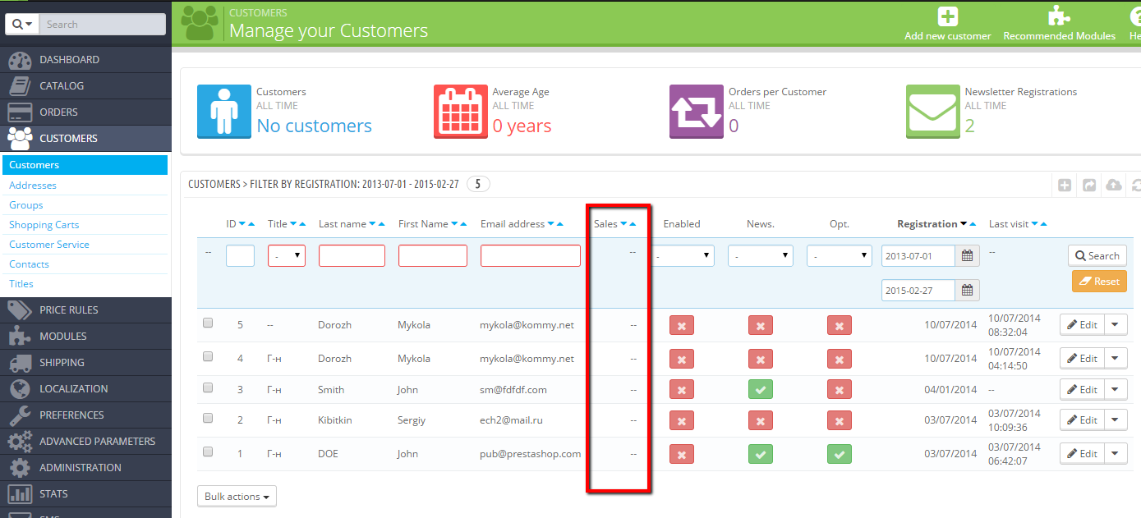Toggle opt-in for DOE John

tap(840, 454)
